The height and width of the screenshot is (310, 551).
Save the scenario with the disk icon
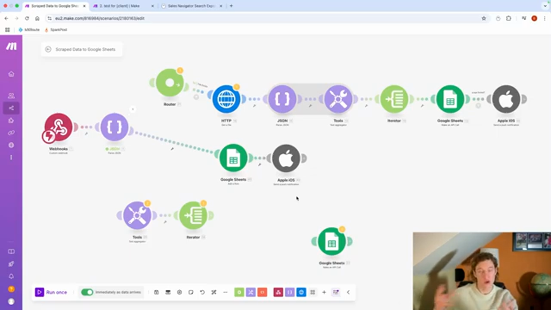[156, 292]
